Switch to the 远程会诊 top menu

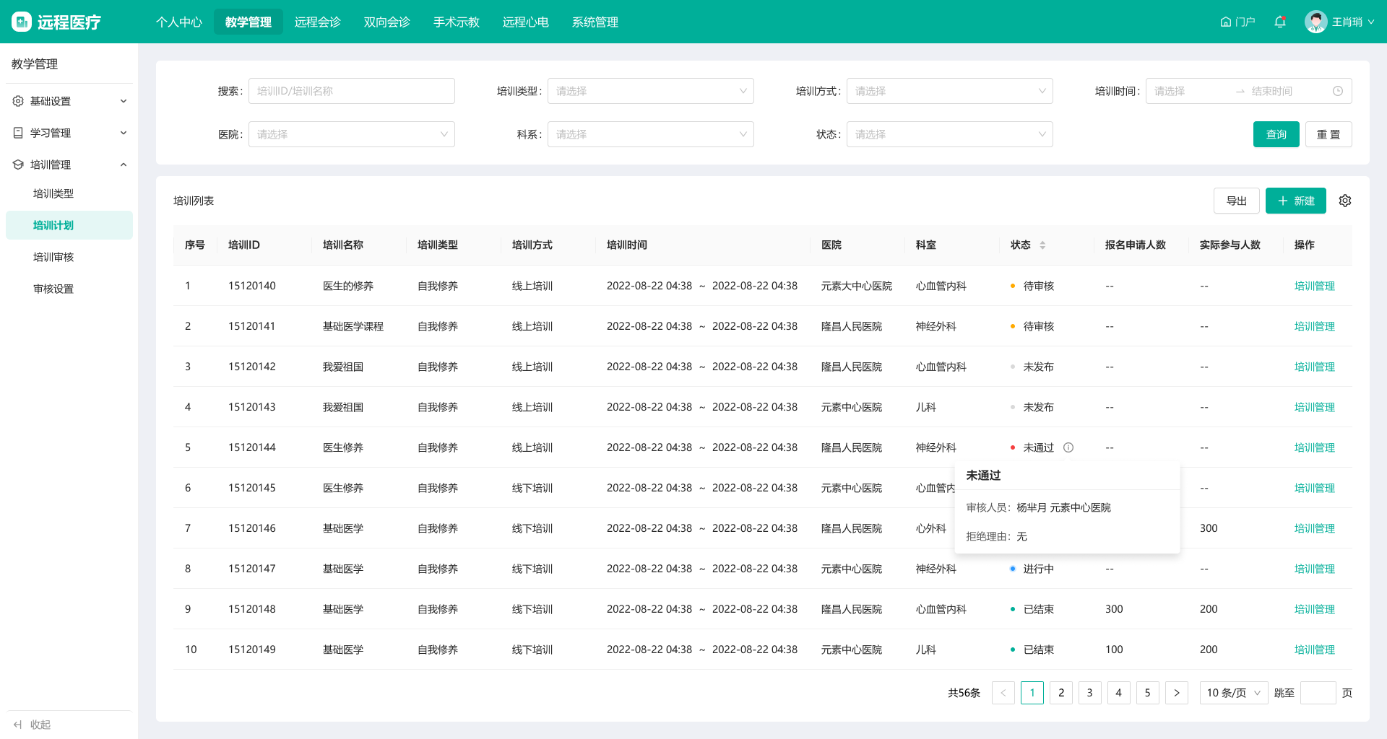(x=317, y=22)
